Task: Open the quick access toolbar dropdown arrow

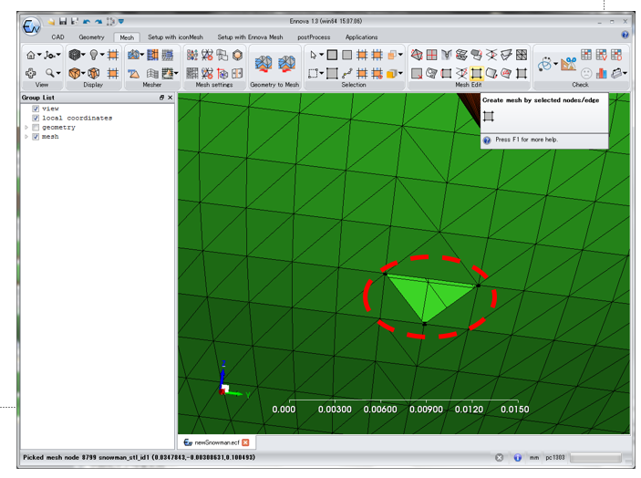Action: (121, 22)
